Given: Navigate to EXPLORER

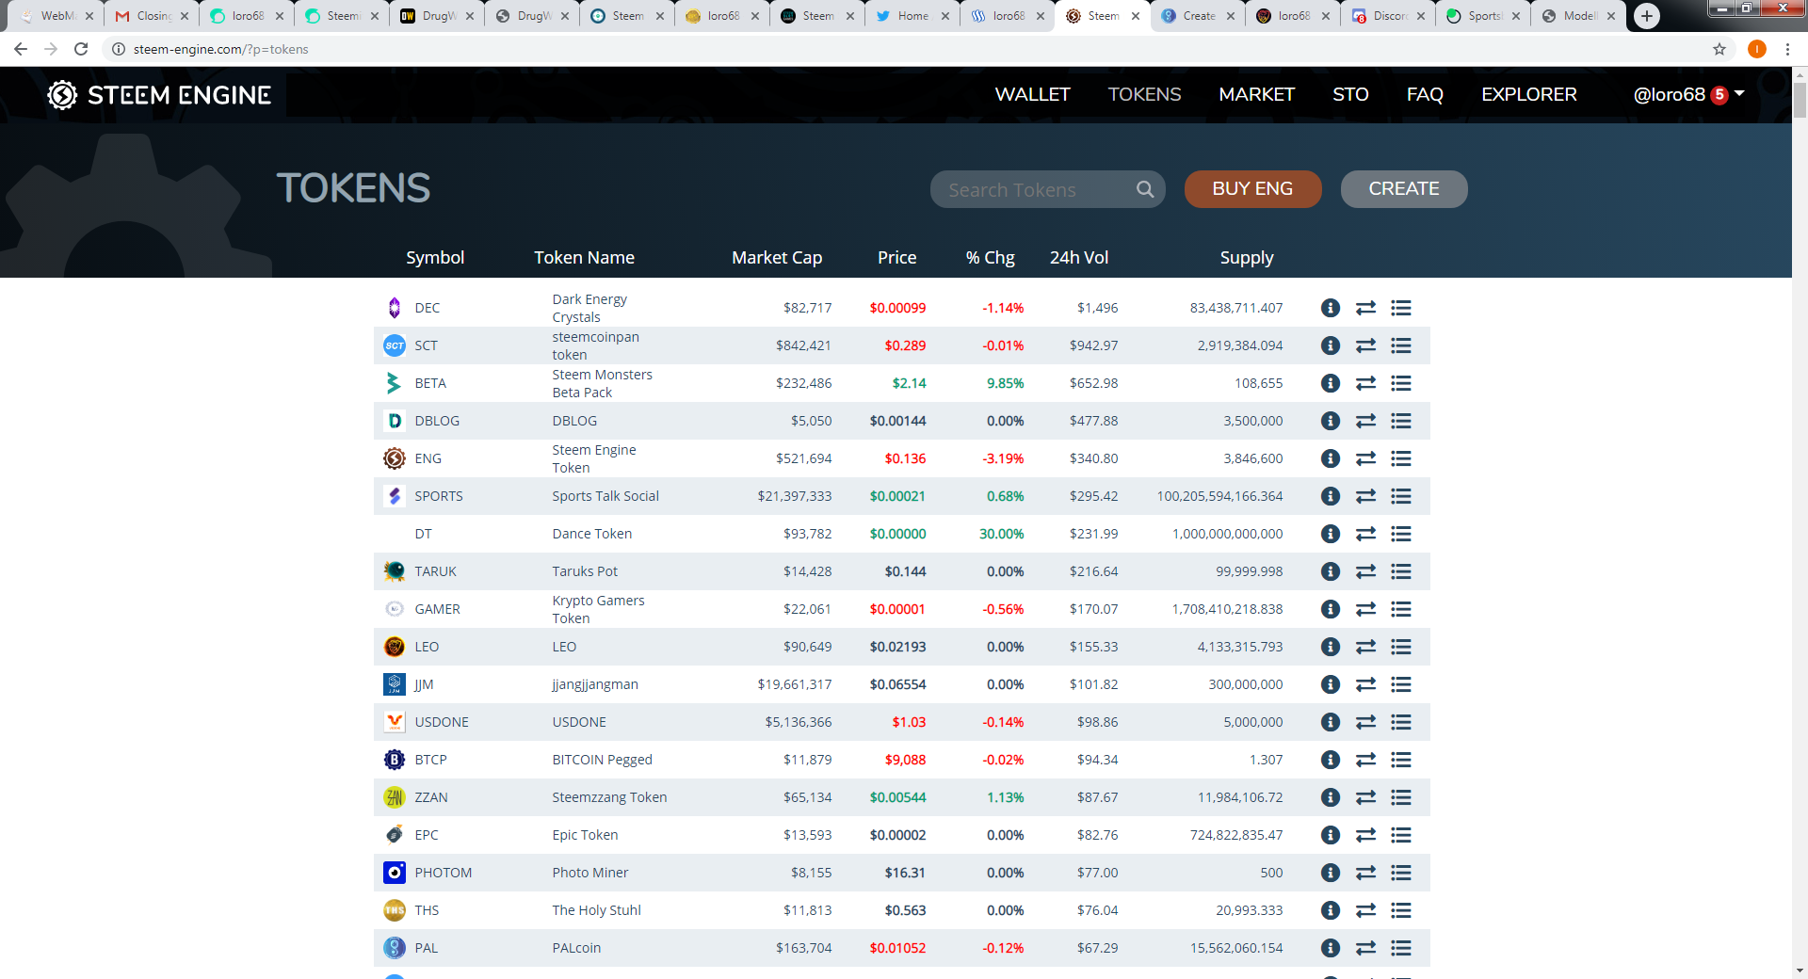Looking at the screenshot, I should coord(1529,94).
